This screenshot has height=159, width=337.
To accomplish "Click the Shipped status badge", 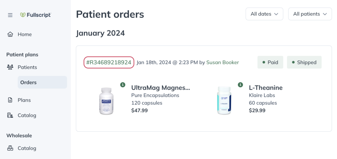I will coord(304,62).
